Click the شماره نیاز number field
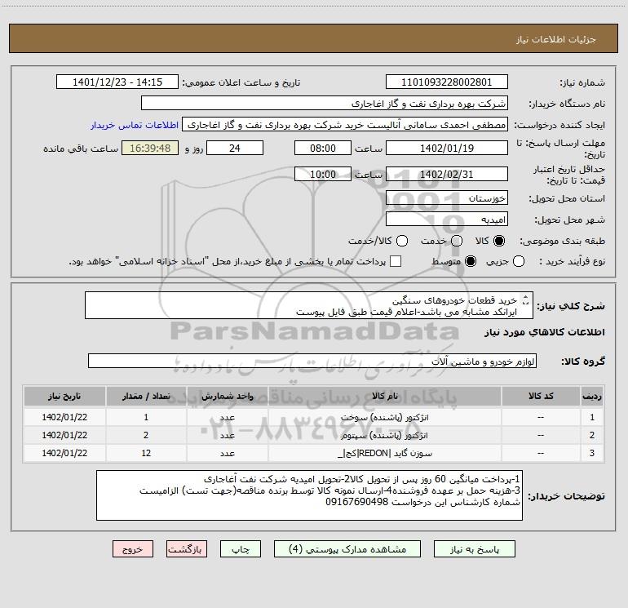628x608 pixels. coord(447,82)
